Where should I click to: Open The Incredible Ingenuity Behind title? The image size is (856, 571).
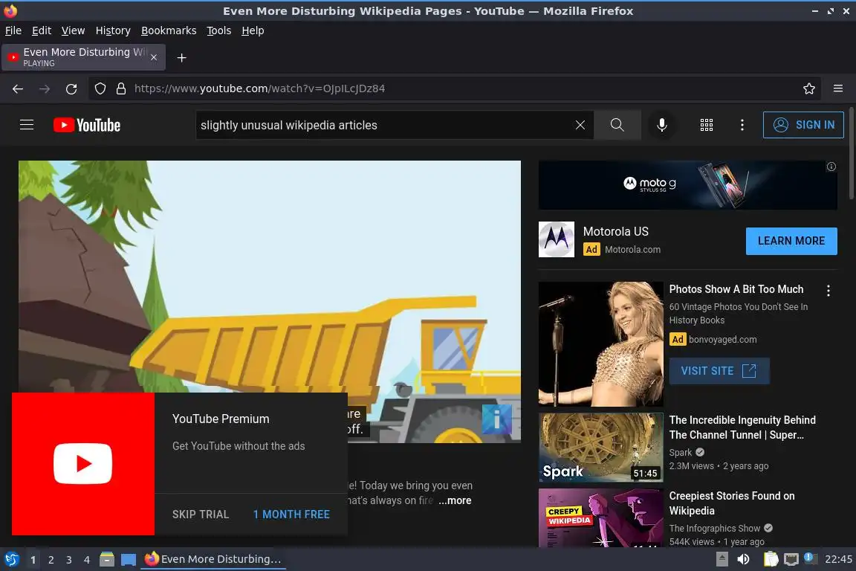tap(742, 428)
